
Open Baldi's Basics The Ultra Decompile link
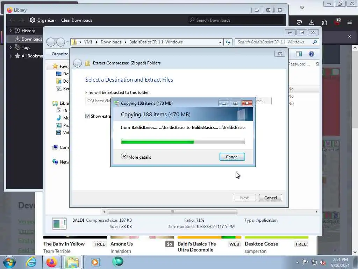(197, 247)
